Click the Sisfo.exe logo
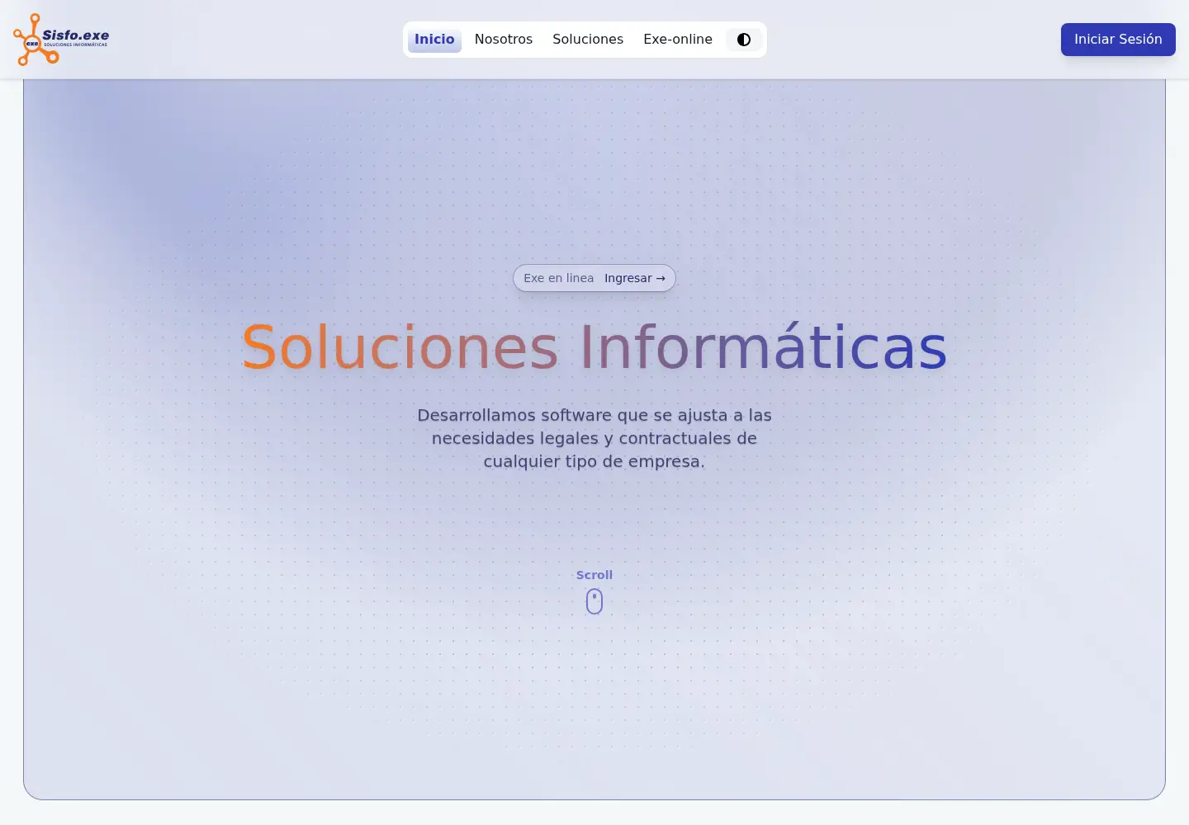Screen dimensions: 1189x825 click(x=61, y=40)
